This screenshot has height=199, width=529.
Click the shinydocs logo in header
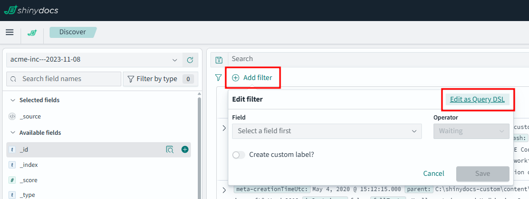point(31,10)
